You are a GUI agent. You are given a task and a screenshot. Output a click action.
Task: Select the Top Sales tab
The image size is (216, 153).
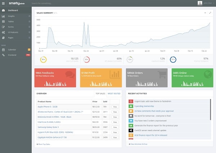coord(100,94)
